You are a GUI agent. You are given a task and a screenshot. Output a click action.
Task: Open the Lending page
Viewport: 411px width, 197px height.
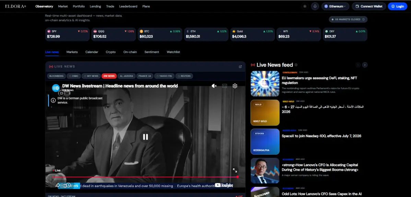click(x=95, y=6)
